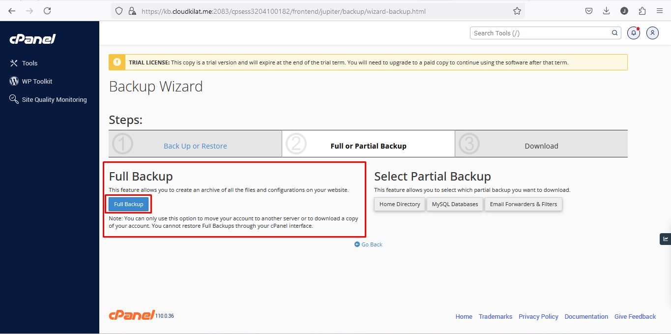Click the browser reload icon
The height and width of the screenshot is (334, 671).
[x=47, y=11]
